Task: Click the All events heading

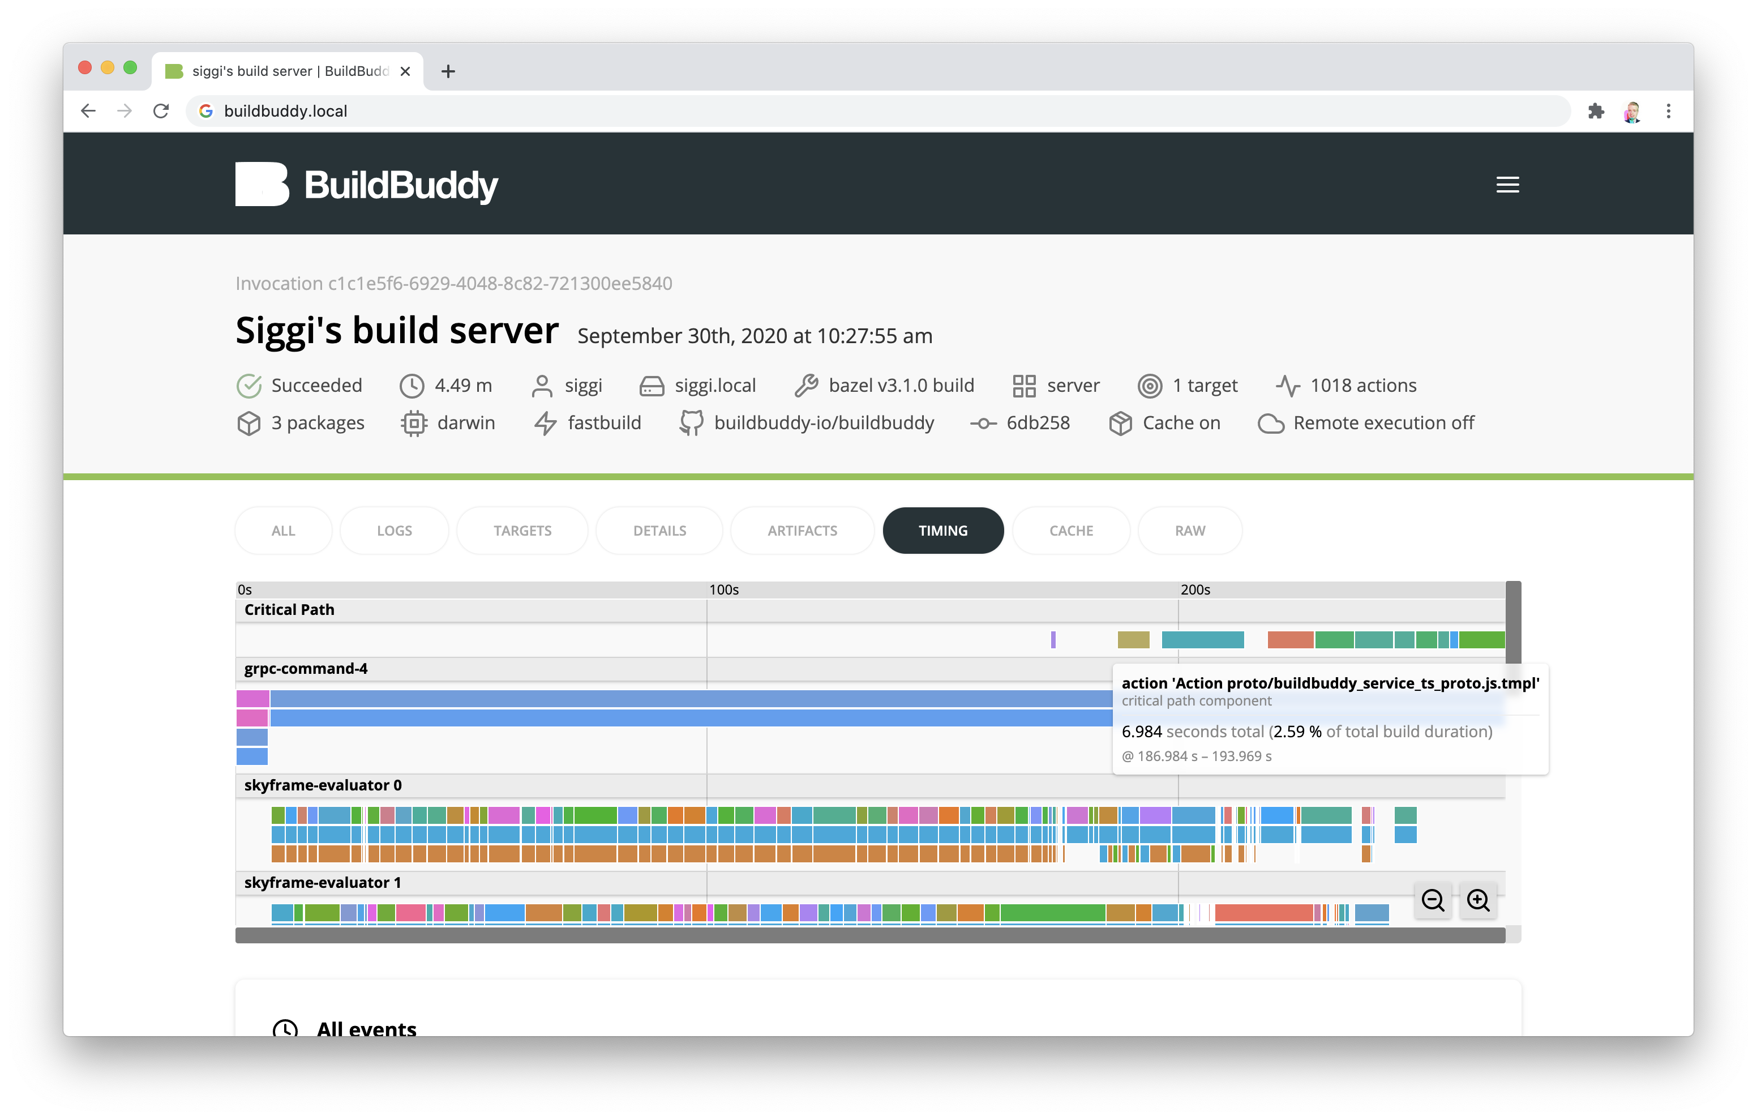Action: [x=366, y=1029]
